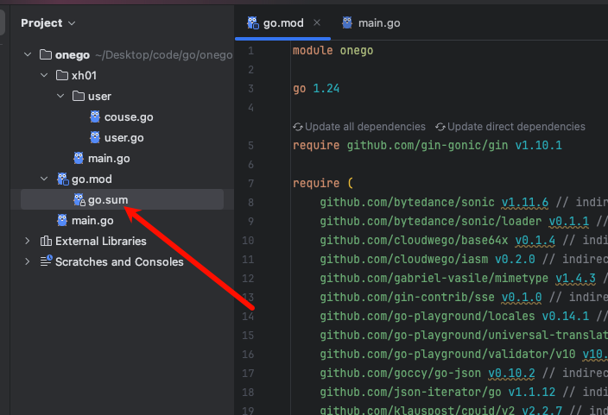Image resolution: width=608 pixels, height=415 pixels.
Task: Click the go.mod file icon in tree
Action: point(63,179)
